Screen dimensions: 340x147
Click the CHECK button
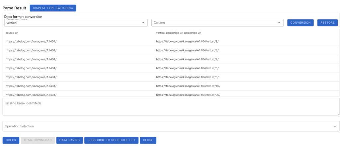[x=11, y=140]
